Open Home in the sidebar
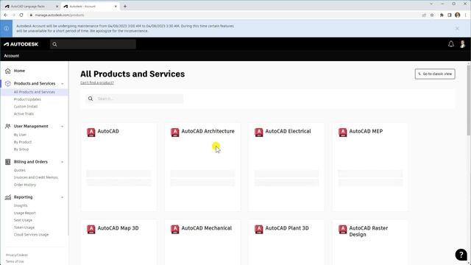Viewport: 471px width, 265px height. click(19, 71)
